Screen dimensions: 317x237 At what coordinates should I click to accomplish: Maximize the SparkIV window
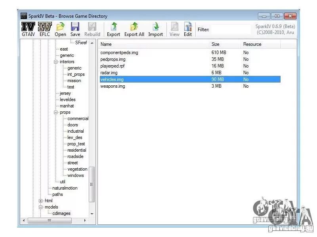[277, 16]
